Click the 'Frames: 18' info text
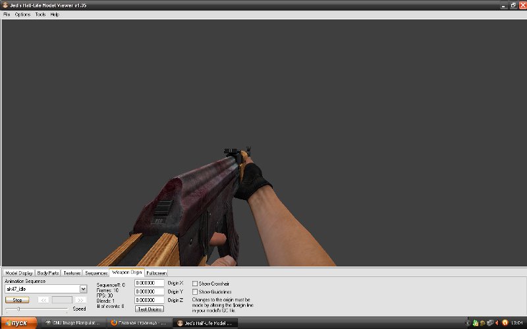The width and height of the screenshot is (527, 329). click(107, 290)
